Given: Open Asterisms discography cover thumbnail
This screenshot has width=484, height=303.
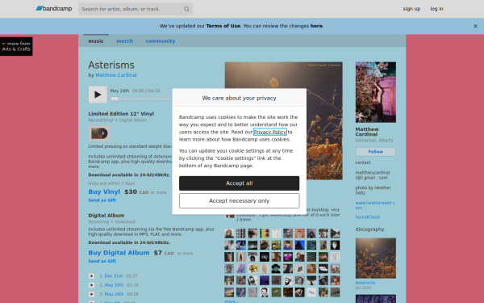Looking at the screenshot, I should pyautogui.click(x=375, y=259).
